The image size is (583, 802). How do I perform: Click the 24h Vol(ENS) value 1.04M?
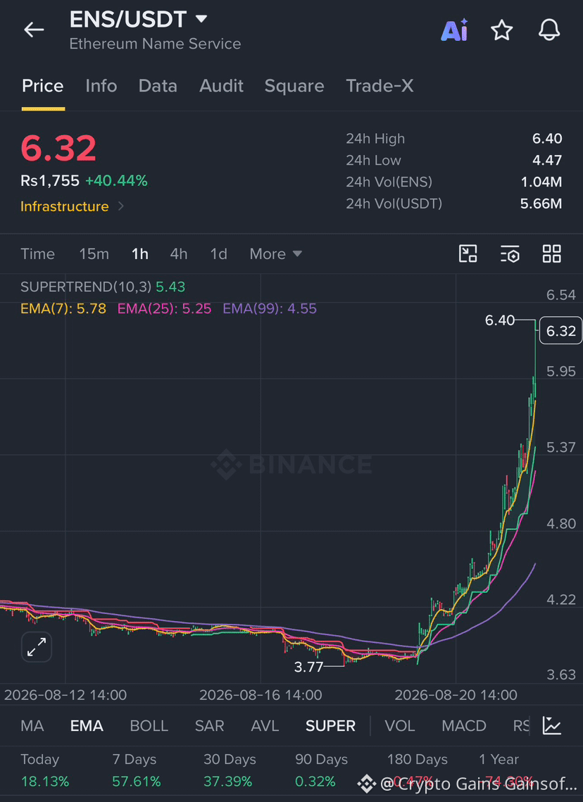click(x=541, y=182)
